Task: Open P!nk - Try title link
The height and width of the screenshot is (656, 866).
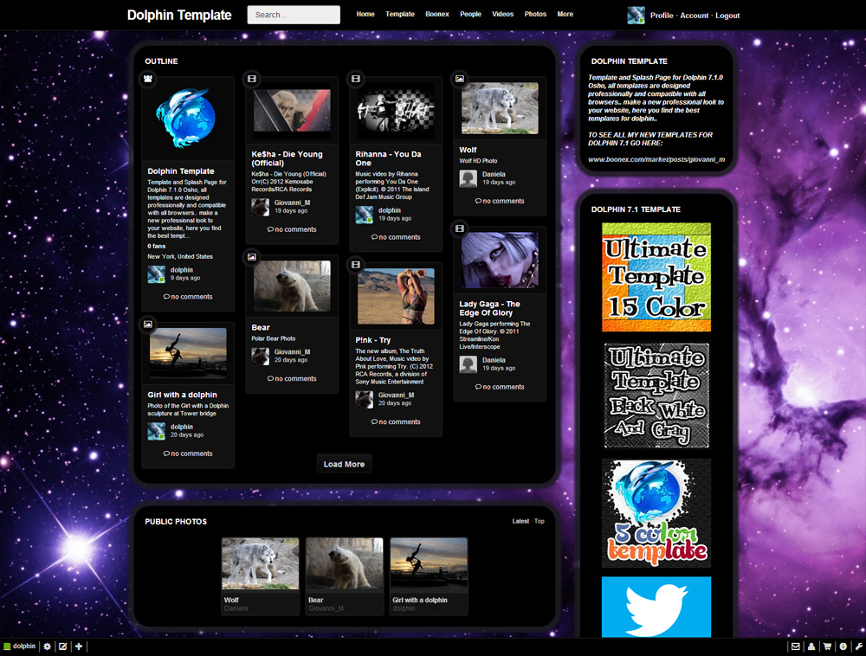Action: (x=372, y=340)
